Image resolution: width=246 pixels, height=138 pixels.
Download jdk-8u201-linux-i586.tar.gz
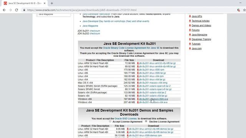click(x=152, y=73)
